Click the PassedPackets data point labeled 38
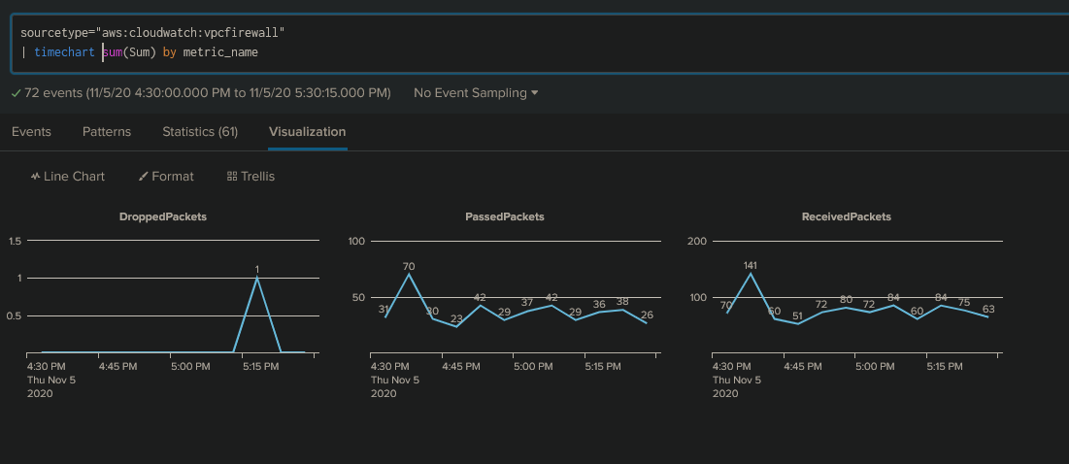The image size is (1069, 464). point(622,310)
